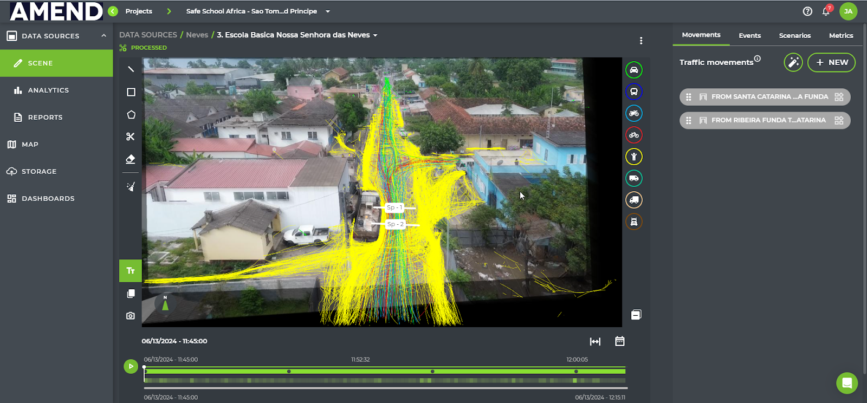This screenshot has height=403, width=867.
Task: Switch to the Movements tab
Action: (701, 35)
